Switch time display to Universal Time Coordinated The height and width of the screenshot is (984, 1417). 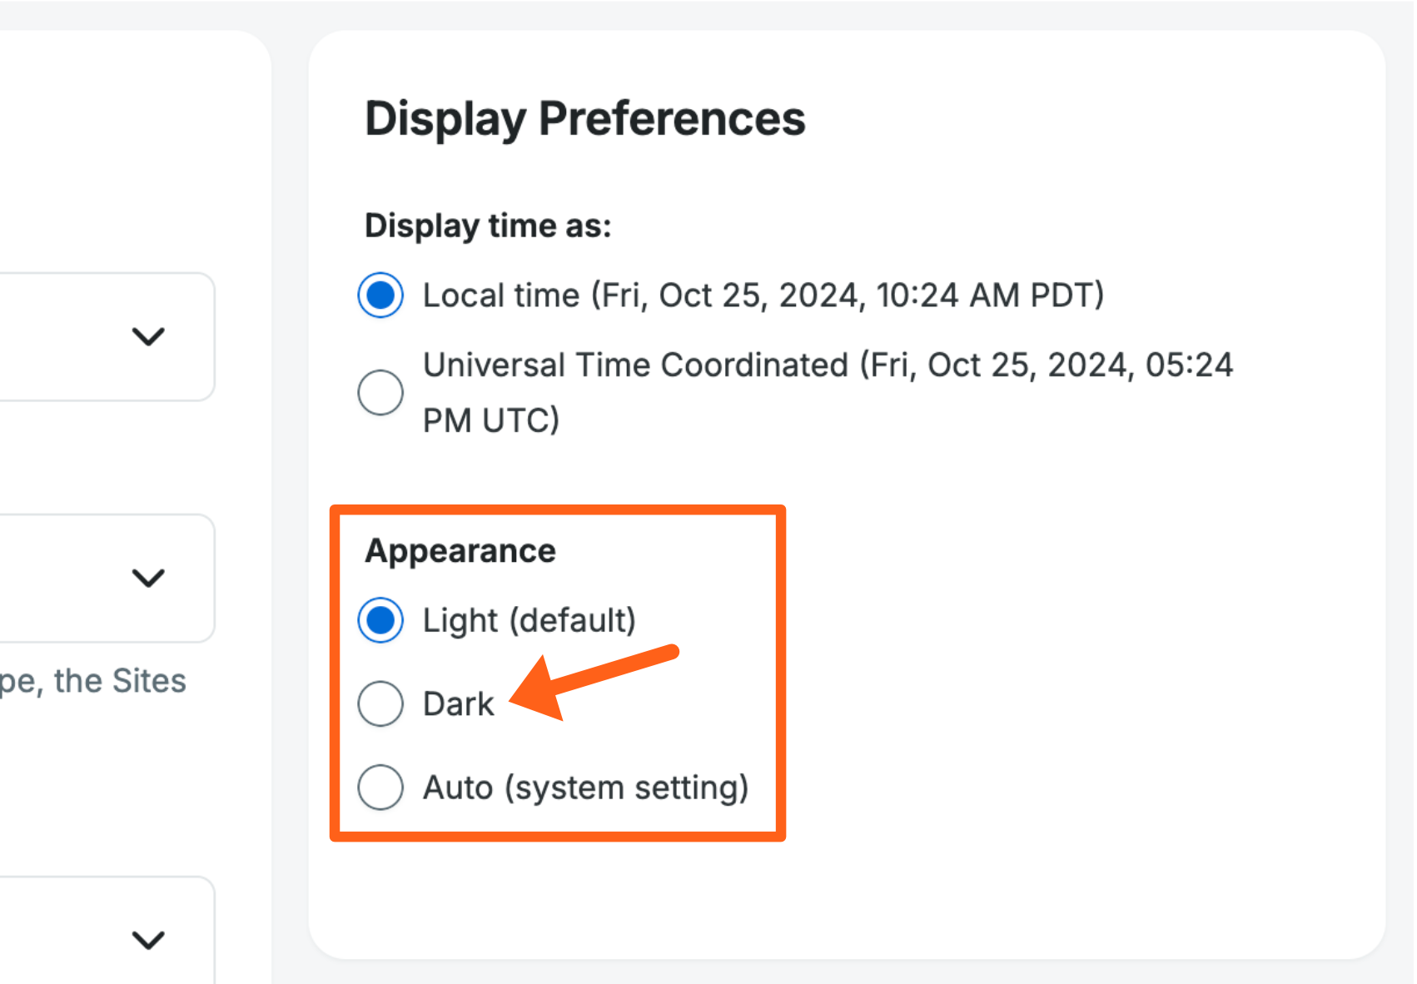point(380,392)
